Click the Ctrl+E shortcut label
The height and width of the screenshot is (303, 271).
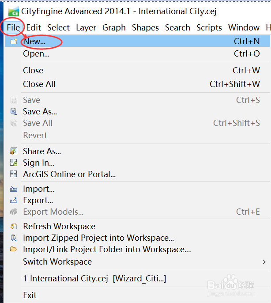pyautogui.click(x=248, y=212)
